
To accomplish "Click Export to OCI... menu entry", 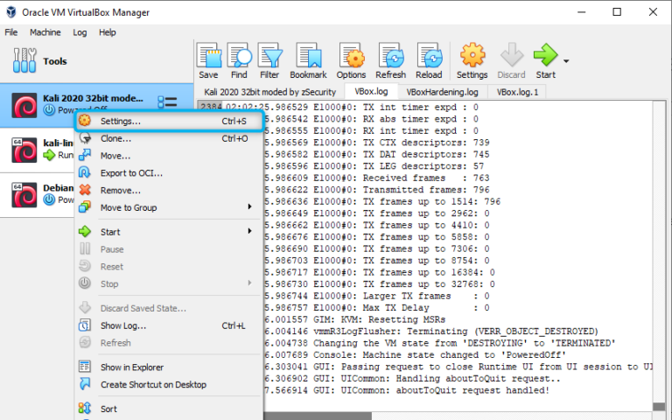I will click(x=131, y=173).
